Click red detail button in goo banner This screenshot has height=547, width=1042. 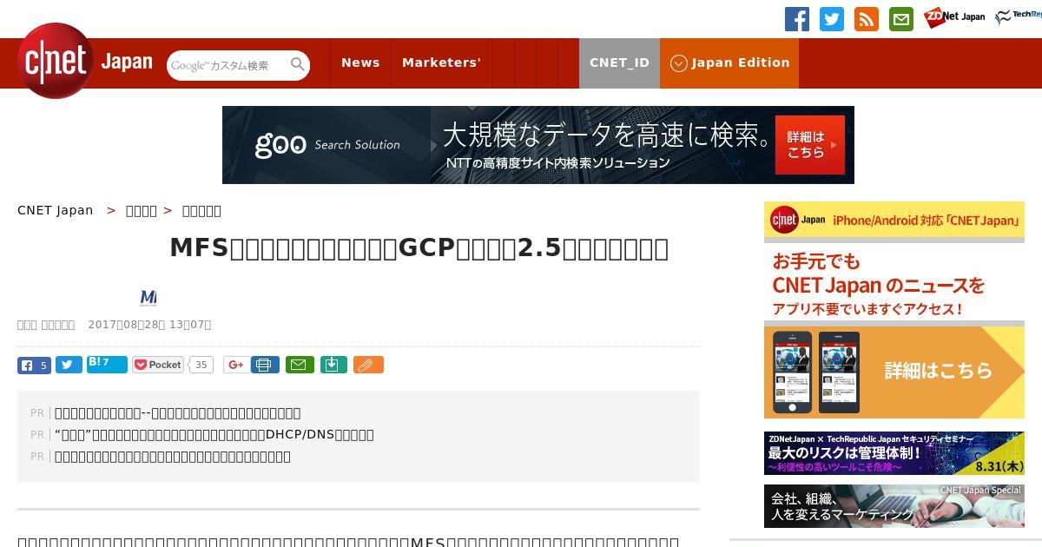(810, 145)
